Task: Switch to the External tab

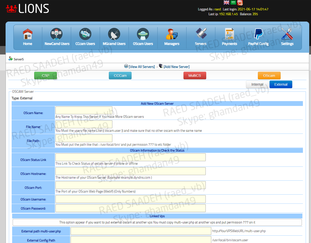Action: click(281, 84)
